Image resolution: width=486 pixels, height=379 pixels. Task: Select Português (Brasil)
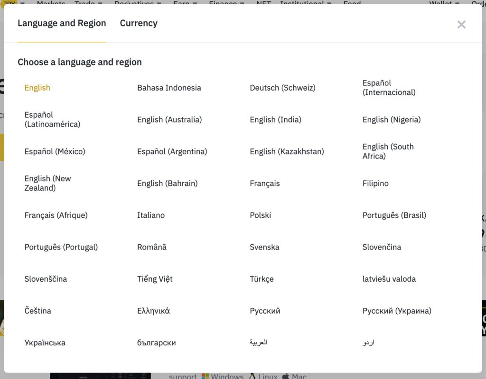click(394, 215)
